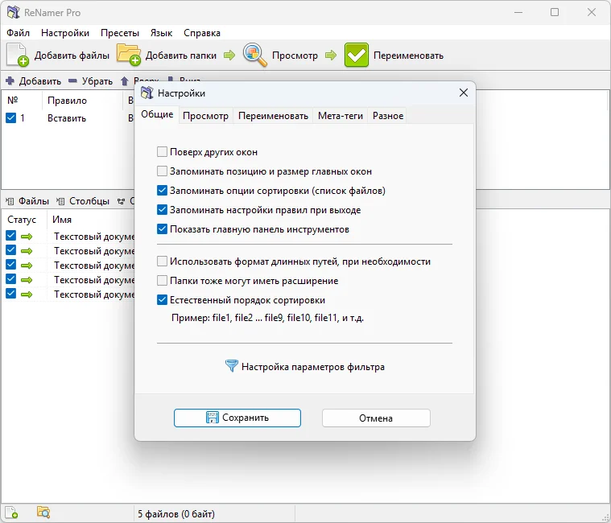The image size is (611, 523).
Task: Click Добавить папки toolbar label
Action: 181,56
